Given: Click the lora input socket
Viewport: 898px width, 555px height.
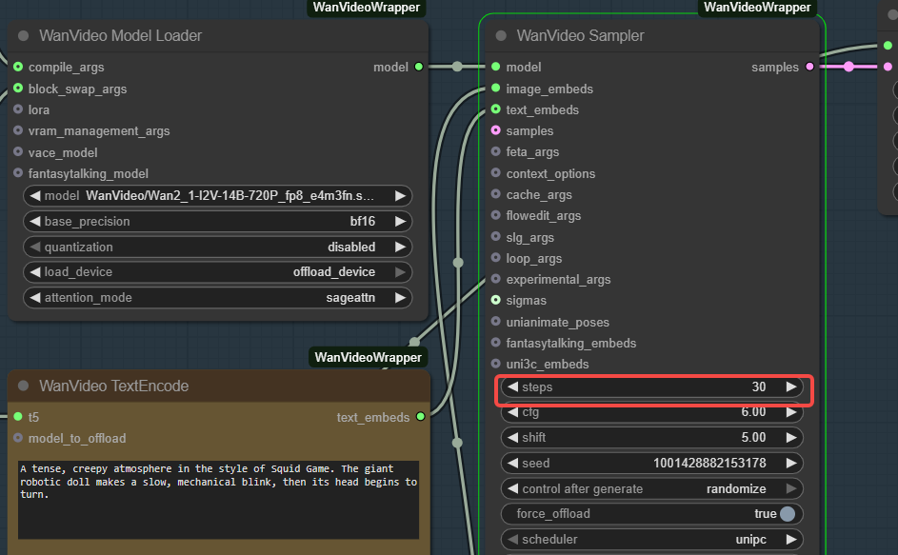Looking at the screenshot, I should pos(18,109).
